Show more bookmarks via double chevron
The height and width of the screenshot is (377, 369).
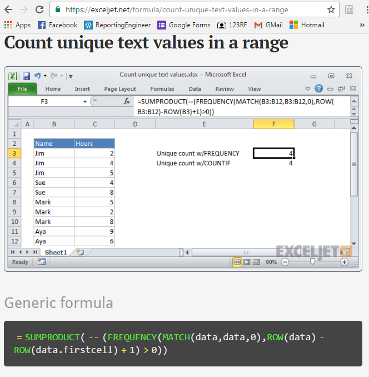point(362,25)
